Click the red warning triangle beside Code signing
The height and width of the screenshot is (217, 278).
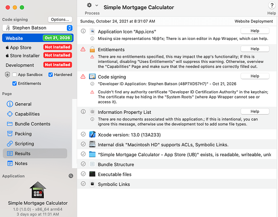[x=83, y=76]
